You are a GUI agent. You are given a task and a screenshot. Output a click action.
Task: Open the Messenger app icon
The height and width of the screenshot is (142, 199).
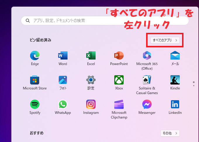click(x=147, y=104)
